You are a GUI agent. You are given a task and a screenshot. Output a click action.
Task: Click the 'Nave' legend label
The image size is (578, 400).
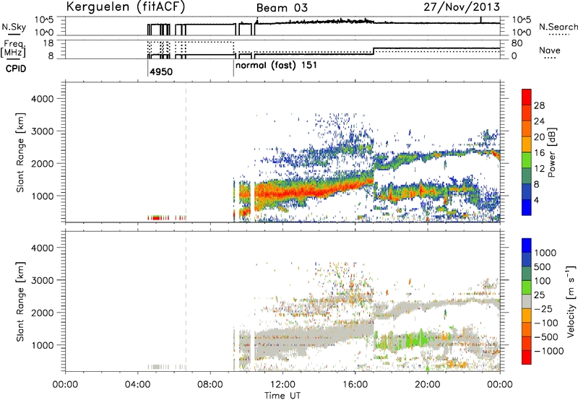pos(550,51)
